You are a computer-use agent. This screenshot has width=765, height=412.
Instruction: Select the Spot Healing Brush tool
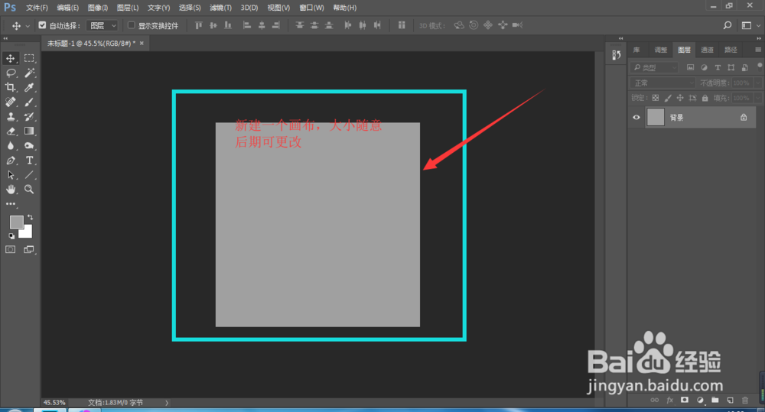tap(10, 102)
